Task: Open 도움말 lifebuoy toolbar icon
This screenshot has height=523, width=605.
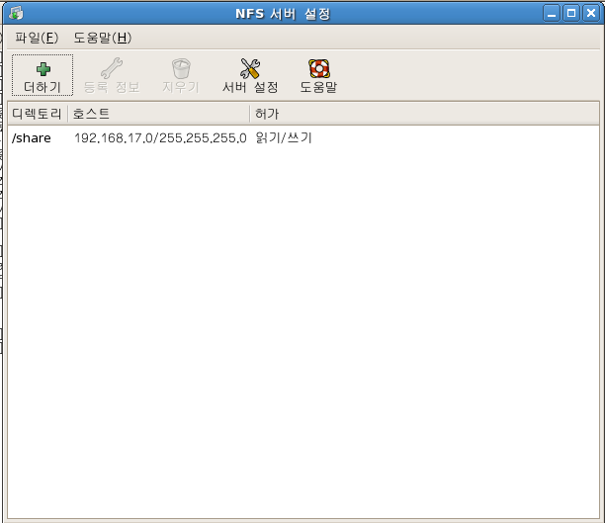Action: coord(318,68)
